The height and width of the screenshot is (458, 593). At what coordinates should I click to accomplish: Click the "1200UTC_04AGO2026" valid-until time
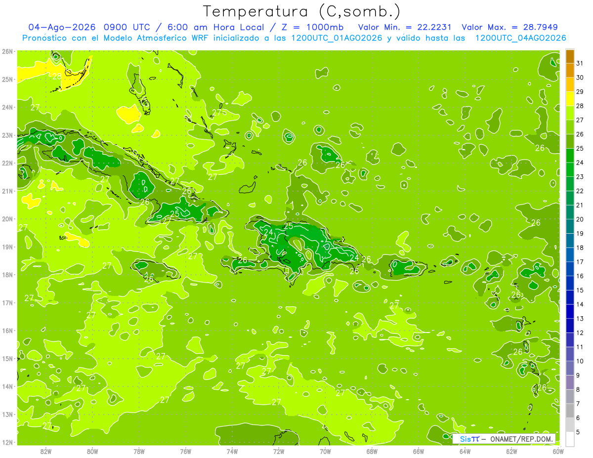[520, 38]
